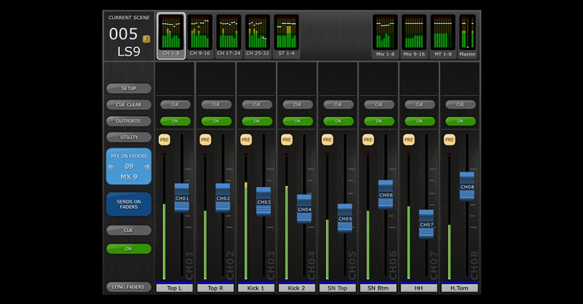The image size is (583, 304).
Task: Click the MIX ON FADERS 09 panel
Action: [129, 167]
